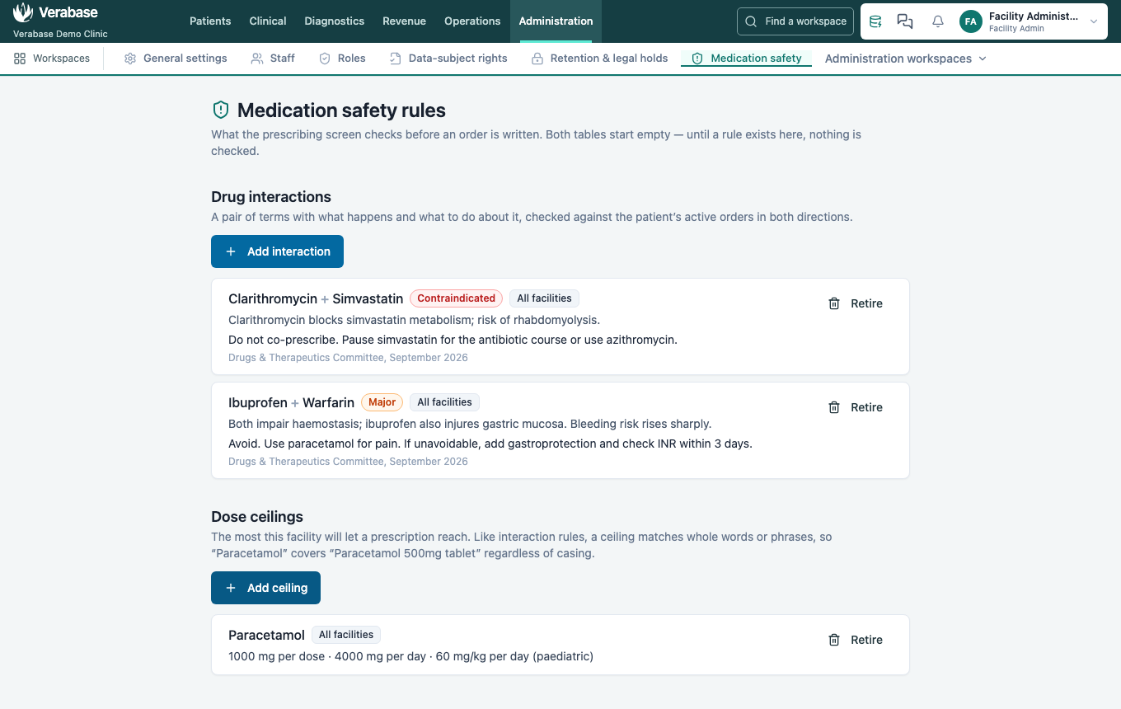Viewport: 1121px width, 709px height.
Task: Open the Clinical menu
Action: 268,21
